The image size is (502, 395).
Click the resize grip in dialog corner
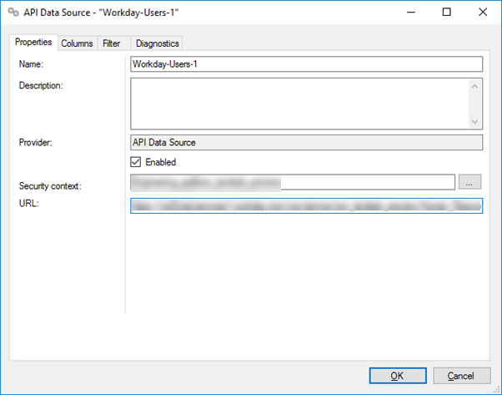[496, 389]
